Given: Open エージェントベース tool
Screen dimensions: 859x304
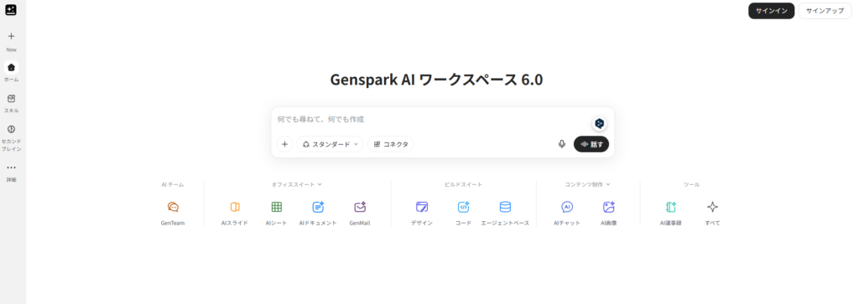Looking at the screenshot, I should click(505, 213).
